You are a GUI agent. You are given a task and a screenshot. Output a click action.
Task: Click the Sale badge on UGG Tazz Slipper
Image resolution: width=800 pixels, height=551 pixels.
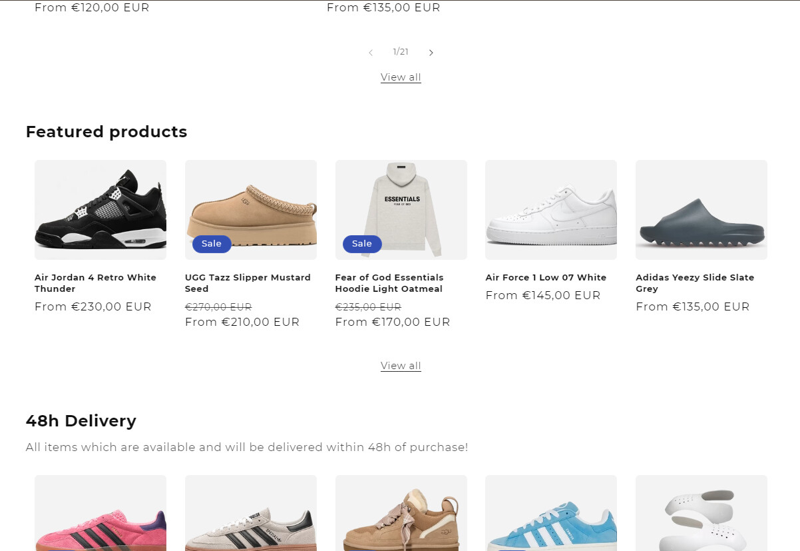[212, 244]
